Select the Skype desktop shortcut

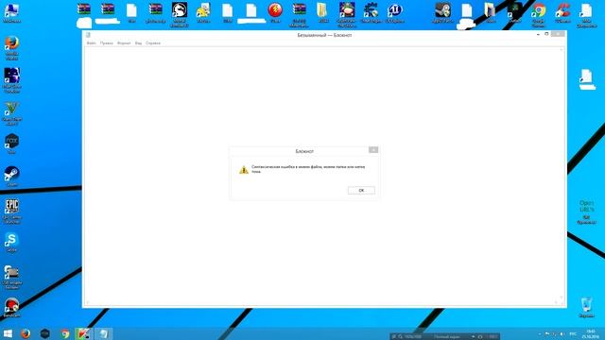pos(11,242)
